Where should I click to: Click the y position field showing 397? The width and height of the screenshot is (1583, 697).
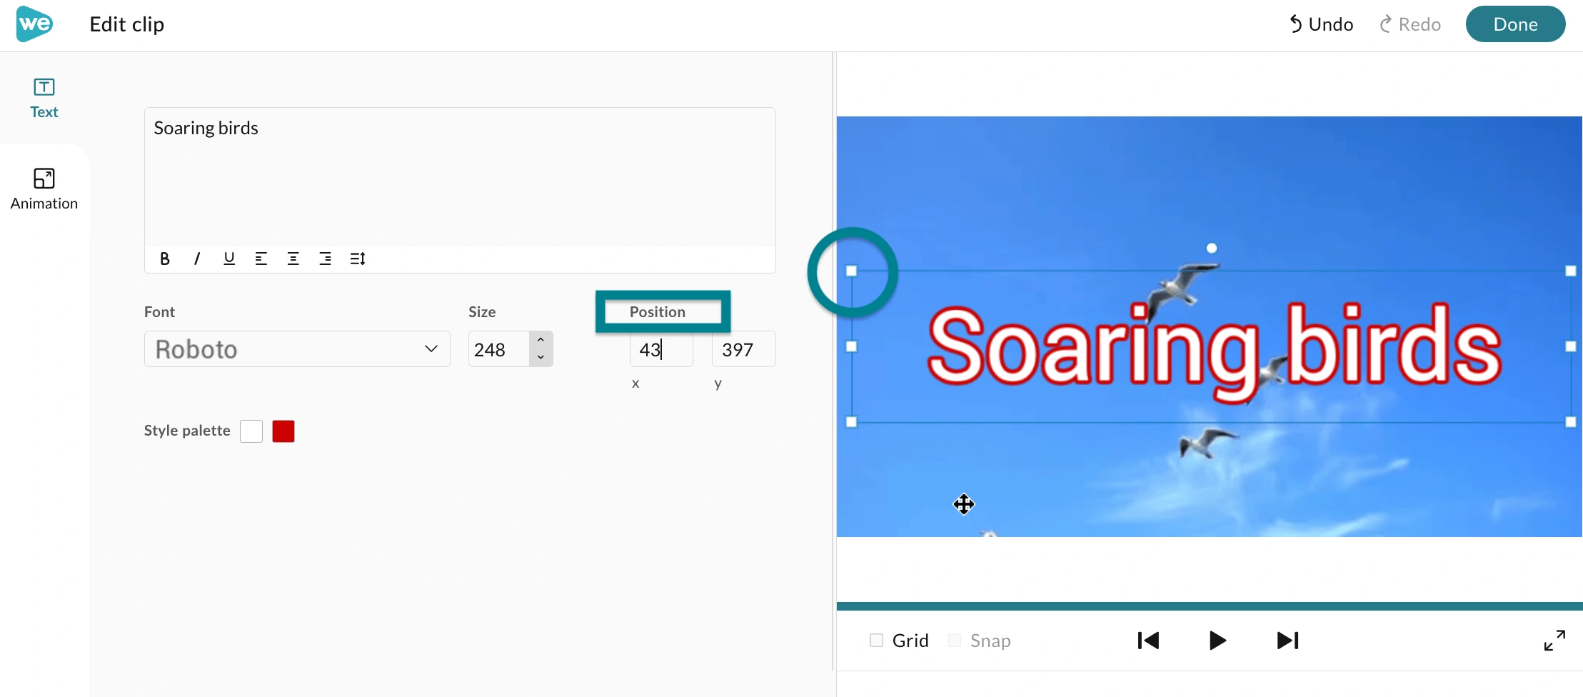click(x=743, y=349)
